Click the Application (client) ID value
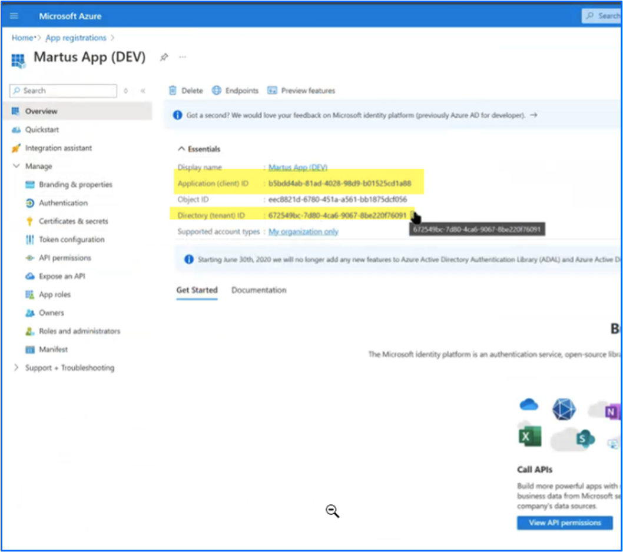Screen dimensions: 623x552 [340, 183]
